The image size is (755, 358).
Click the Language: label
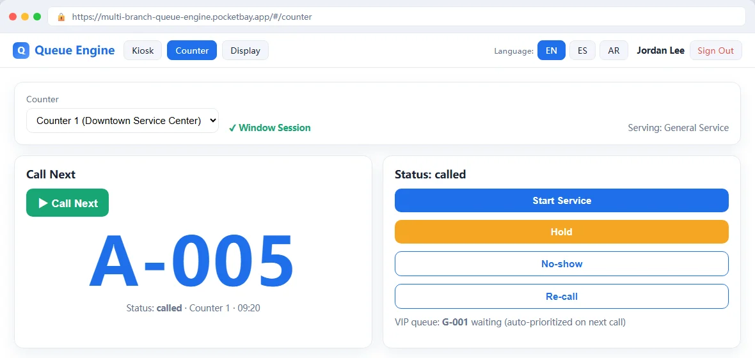coord(514,51)
